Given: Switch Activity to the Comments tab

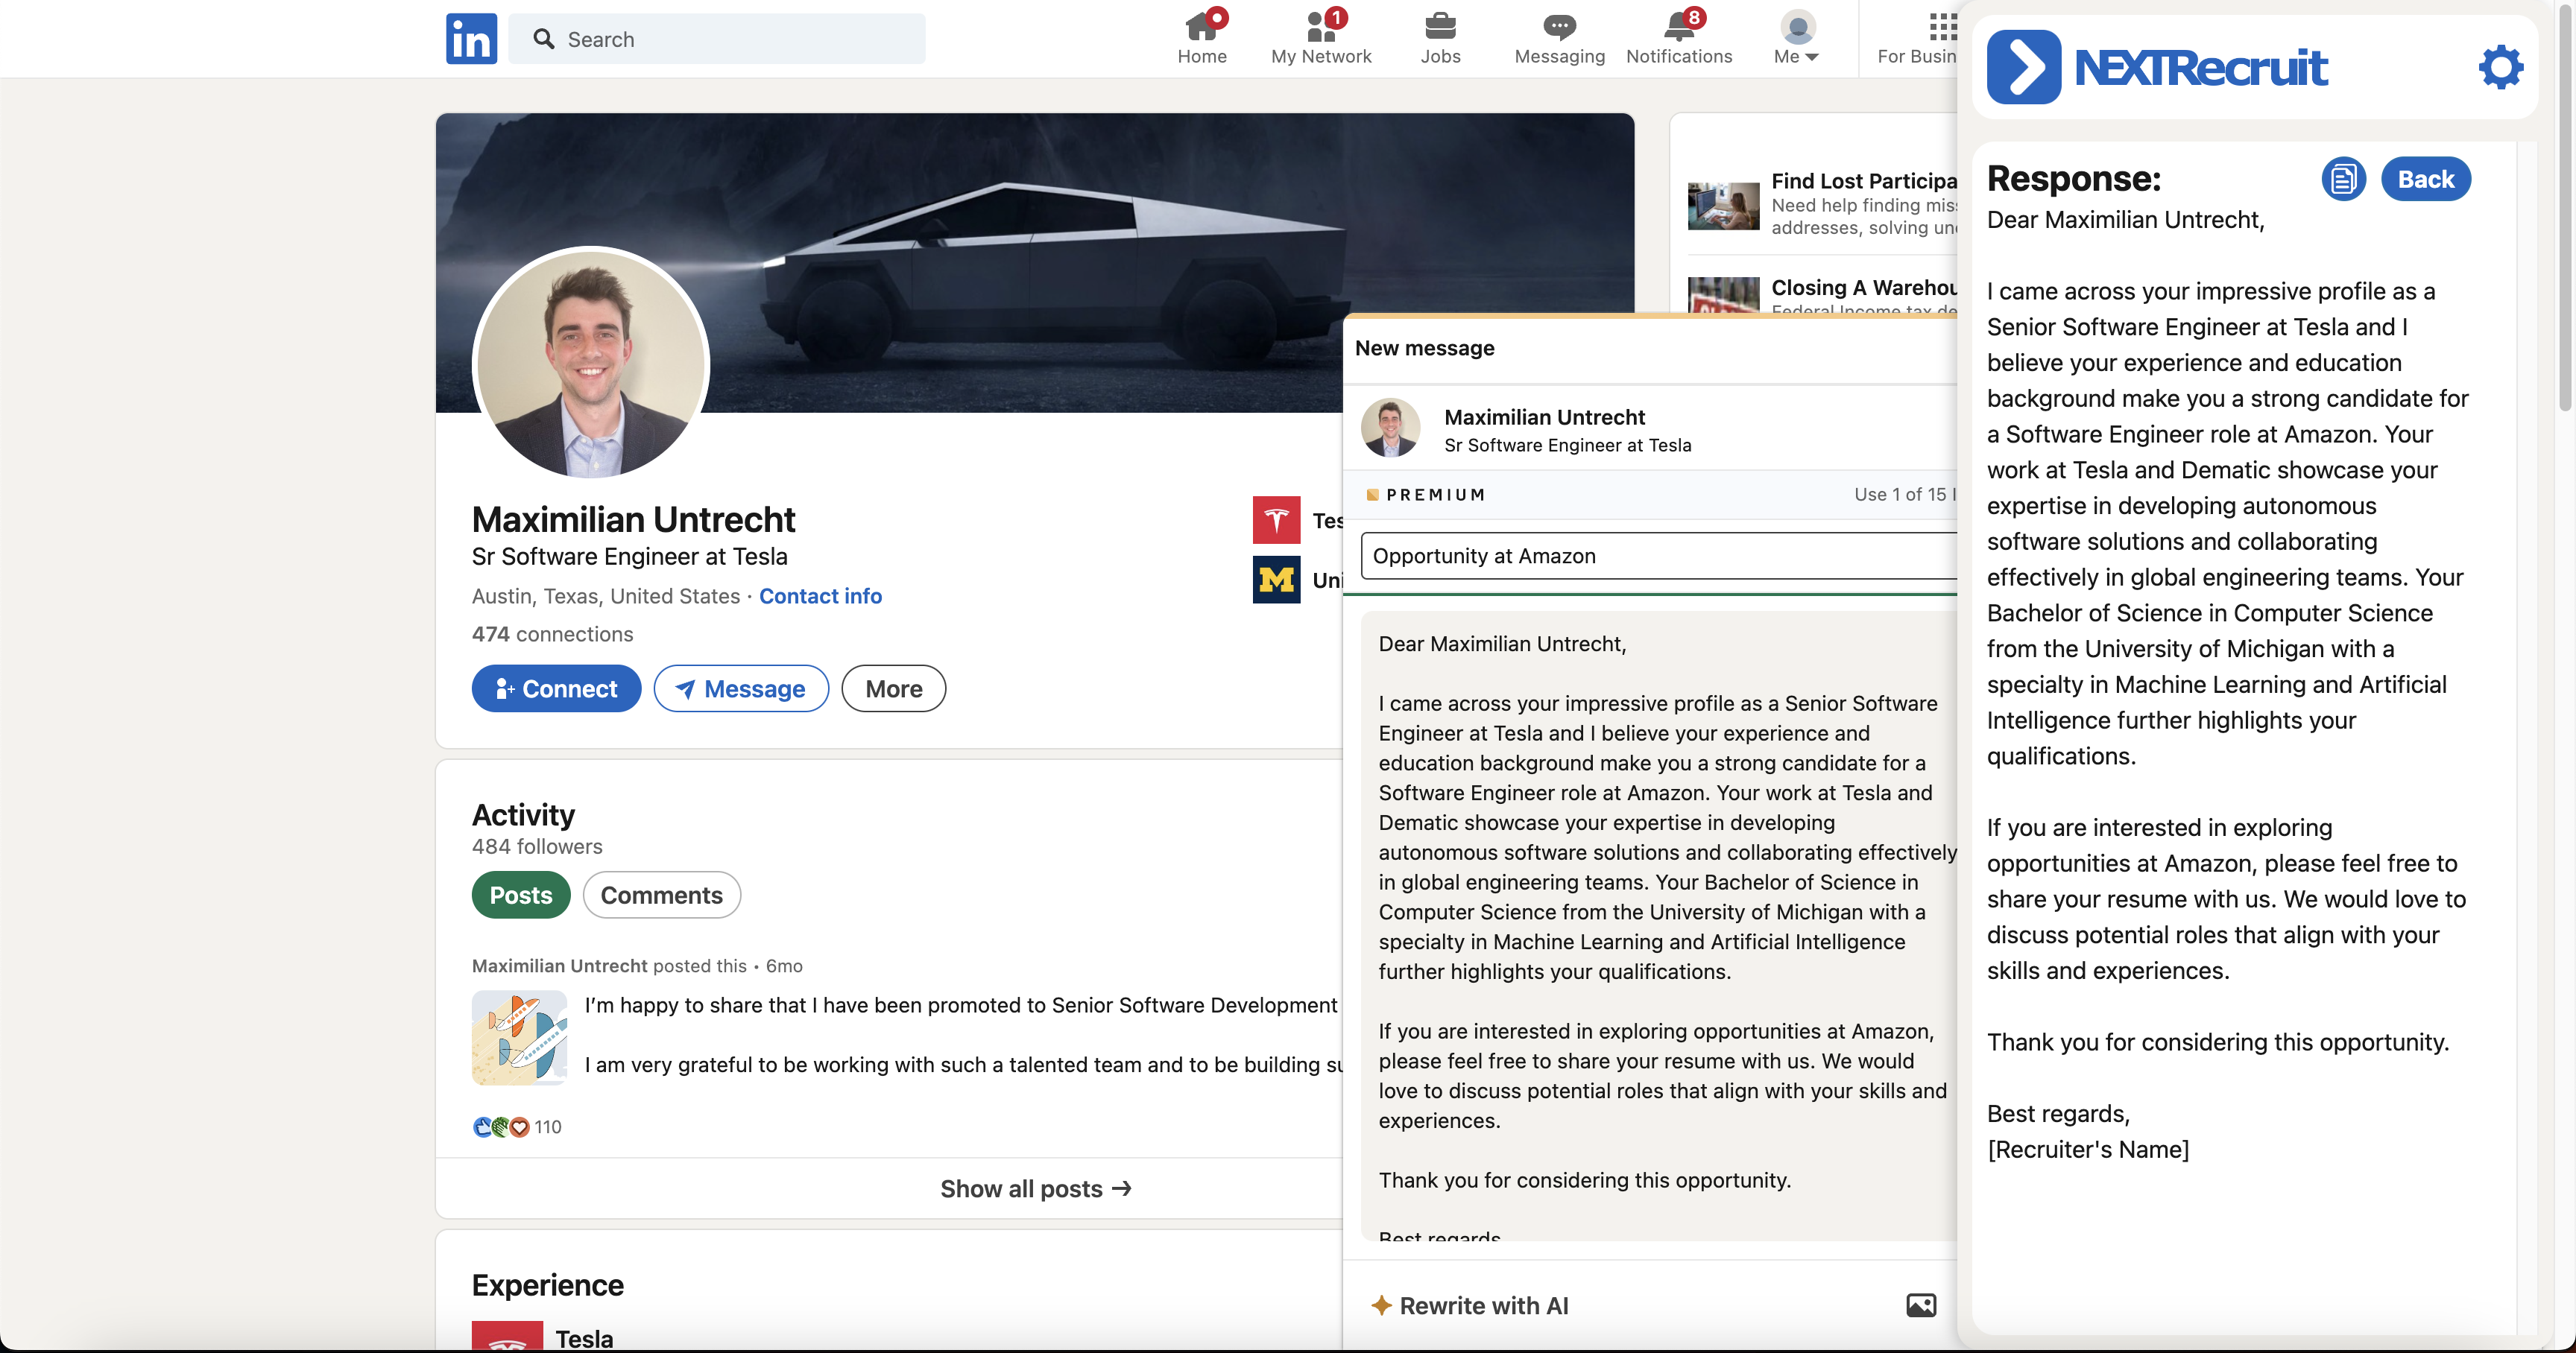Looking at the screenshot, I should point(661,894).
